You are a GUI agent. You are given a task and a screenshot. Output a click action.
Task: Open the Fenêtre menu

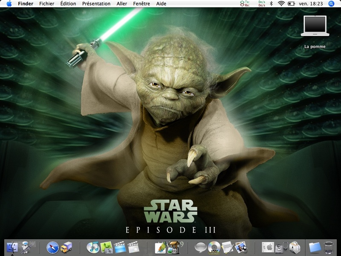click(142, 4)
